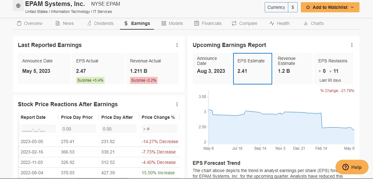
Task: Sort by Price Day After column header
Action: pyautogui.click(x=117, y=117)
